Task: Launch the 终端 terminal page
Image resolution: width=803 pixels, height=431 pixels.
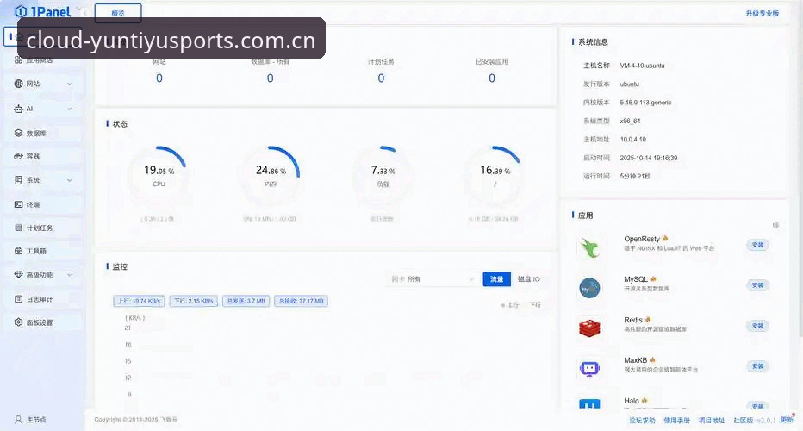Action: click(x=43, y=204)
